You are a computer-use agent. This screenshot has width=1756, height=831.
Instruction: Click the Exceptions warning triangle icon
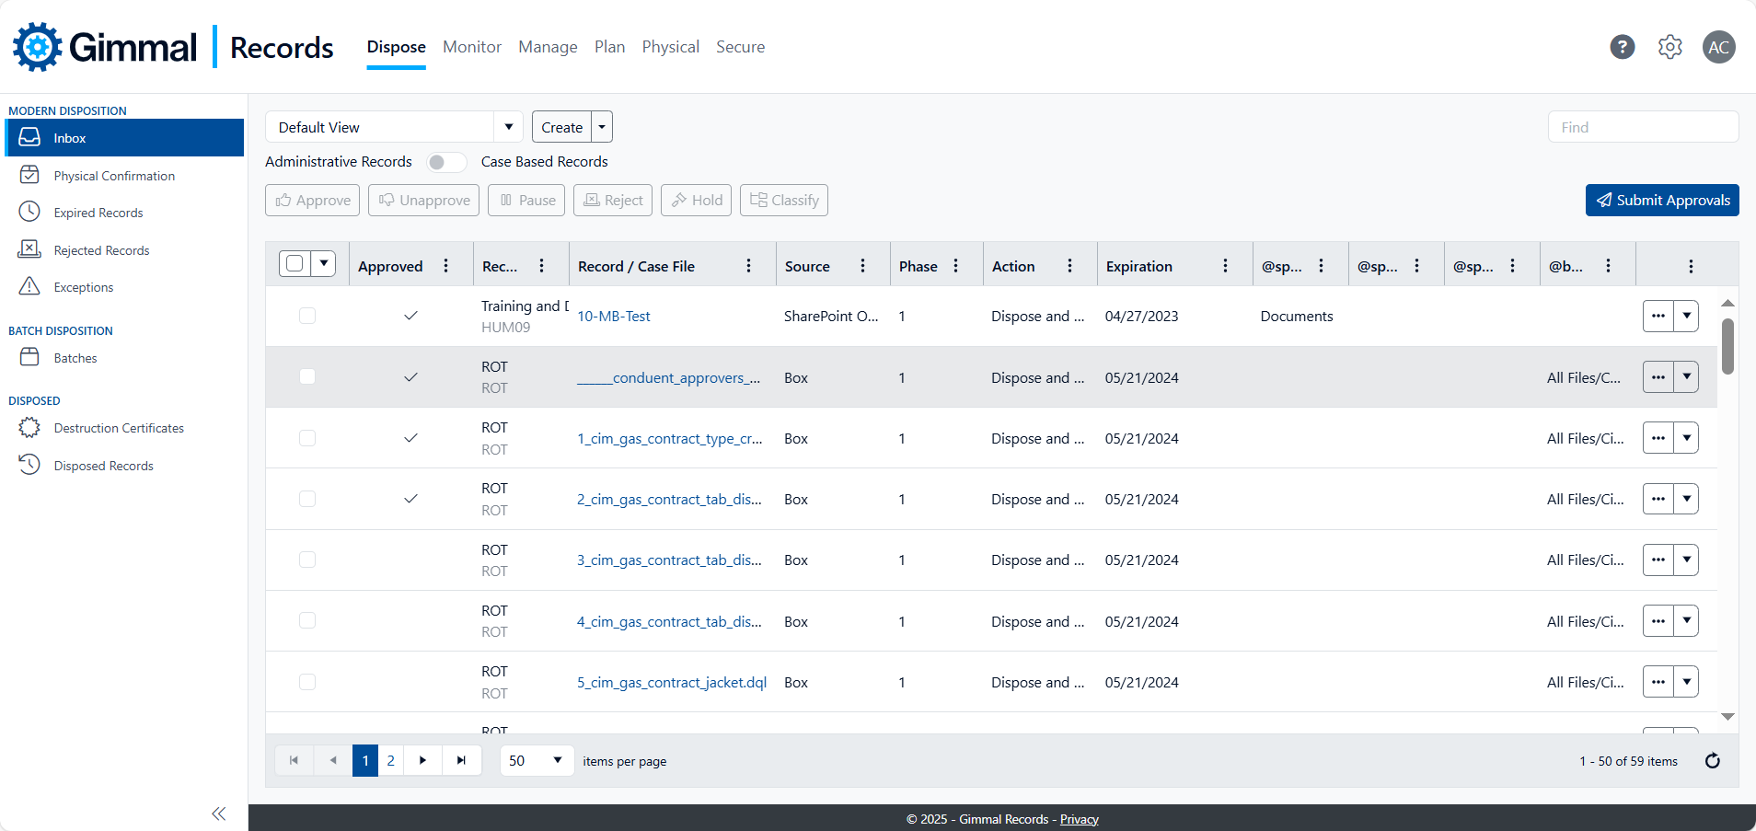pos(29,287)
